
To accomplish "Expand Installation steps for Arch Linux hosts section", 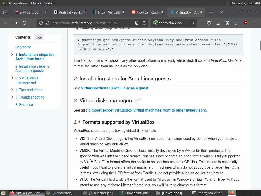I will coord(12,55).
